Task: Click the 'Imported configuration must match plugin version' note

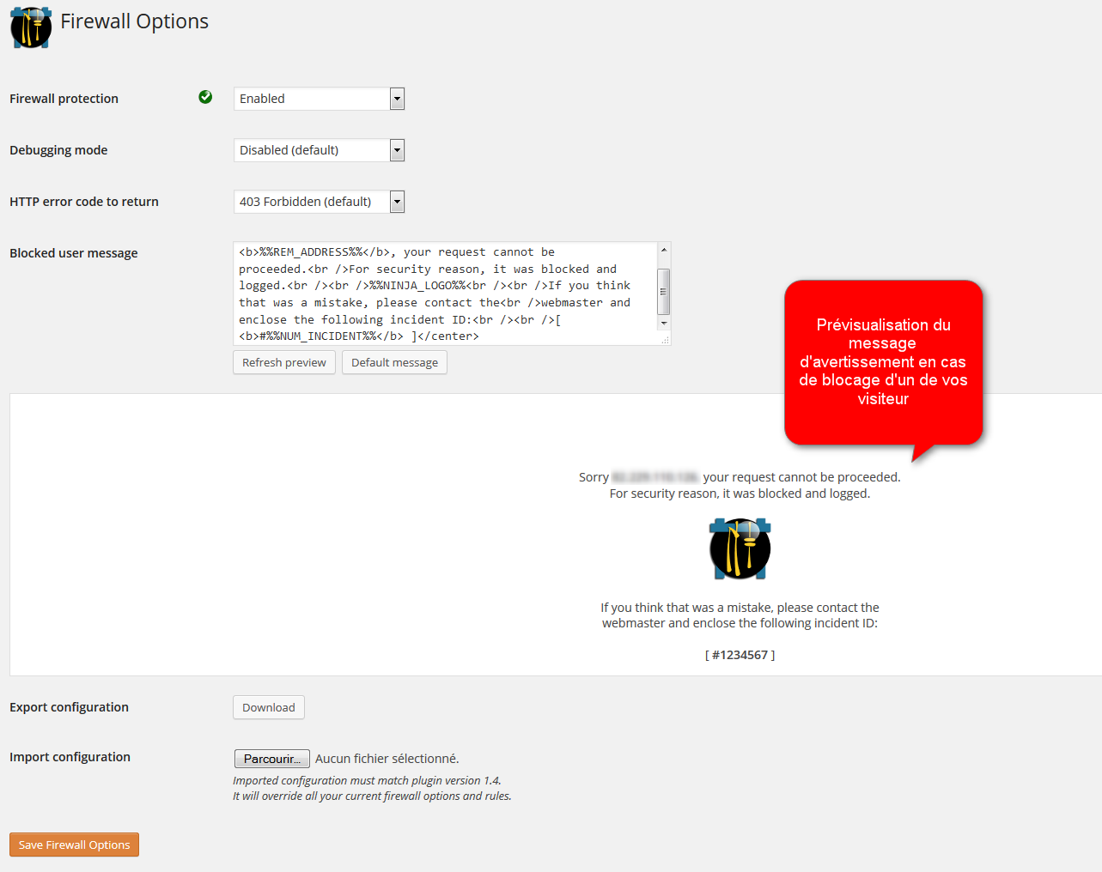Action: 367,781
